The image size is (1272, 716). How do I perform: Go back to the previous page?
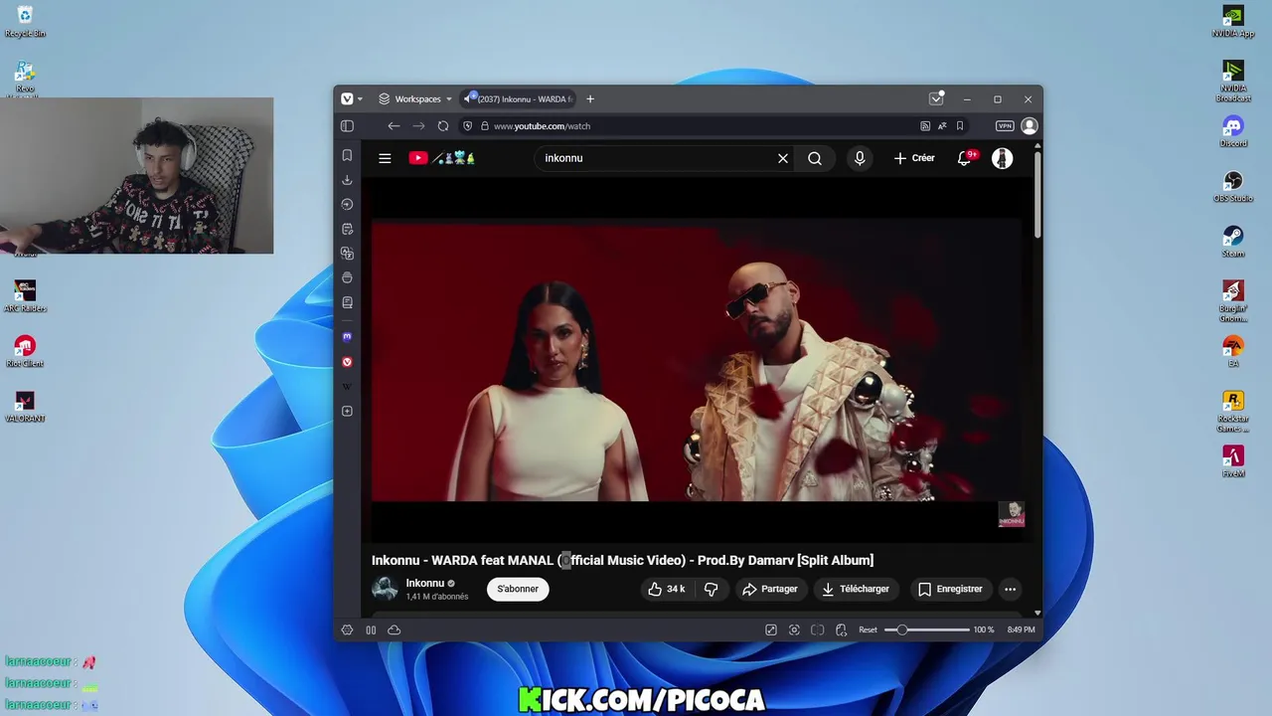394,126
